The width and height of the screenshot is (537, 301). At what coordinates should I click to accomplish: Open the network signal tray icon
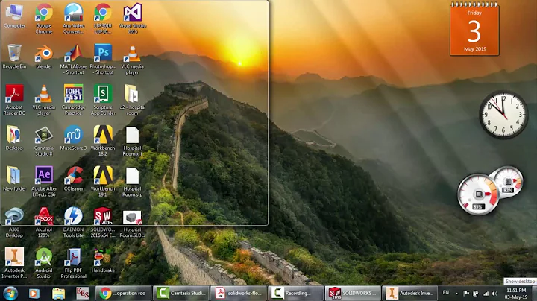[x=486, y=294]
